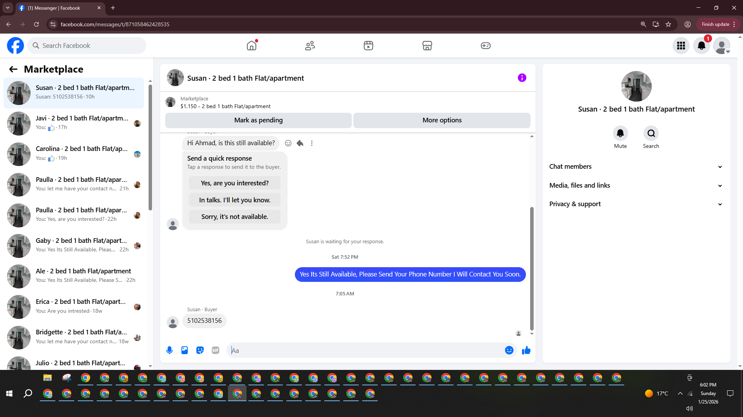Open Erica's conversation
743x417 pixels.
(x=74, y=307)
